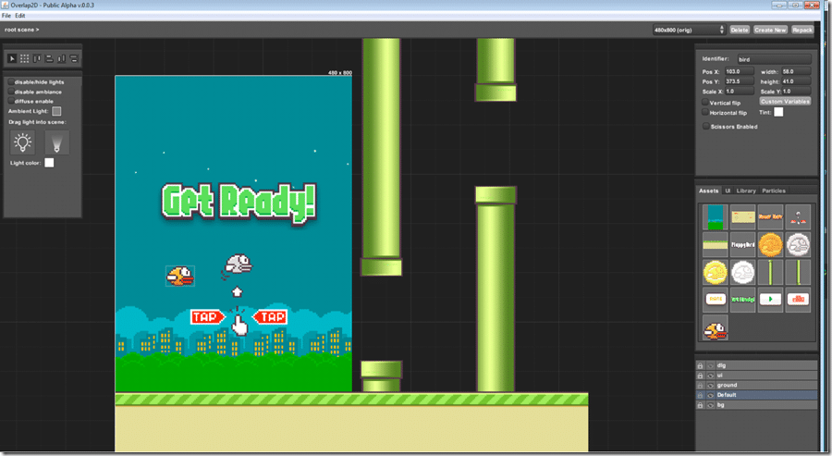This screenshot has width=832, height=456.
Task: Toggle lock on the ground layer
Action: (700, 386)
